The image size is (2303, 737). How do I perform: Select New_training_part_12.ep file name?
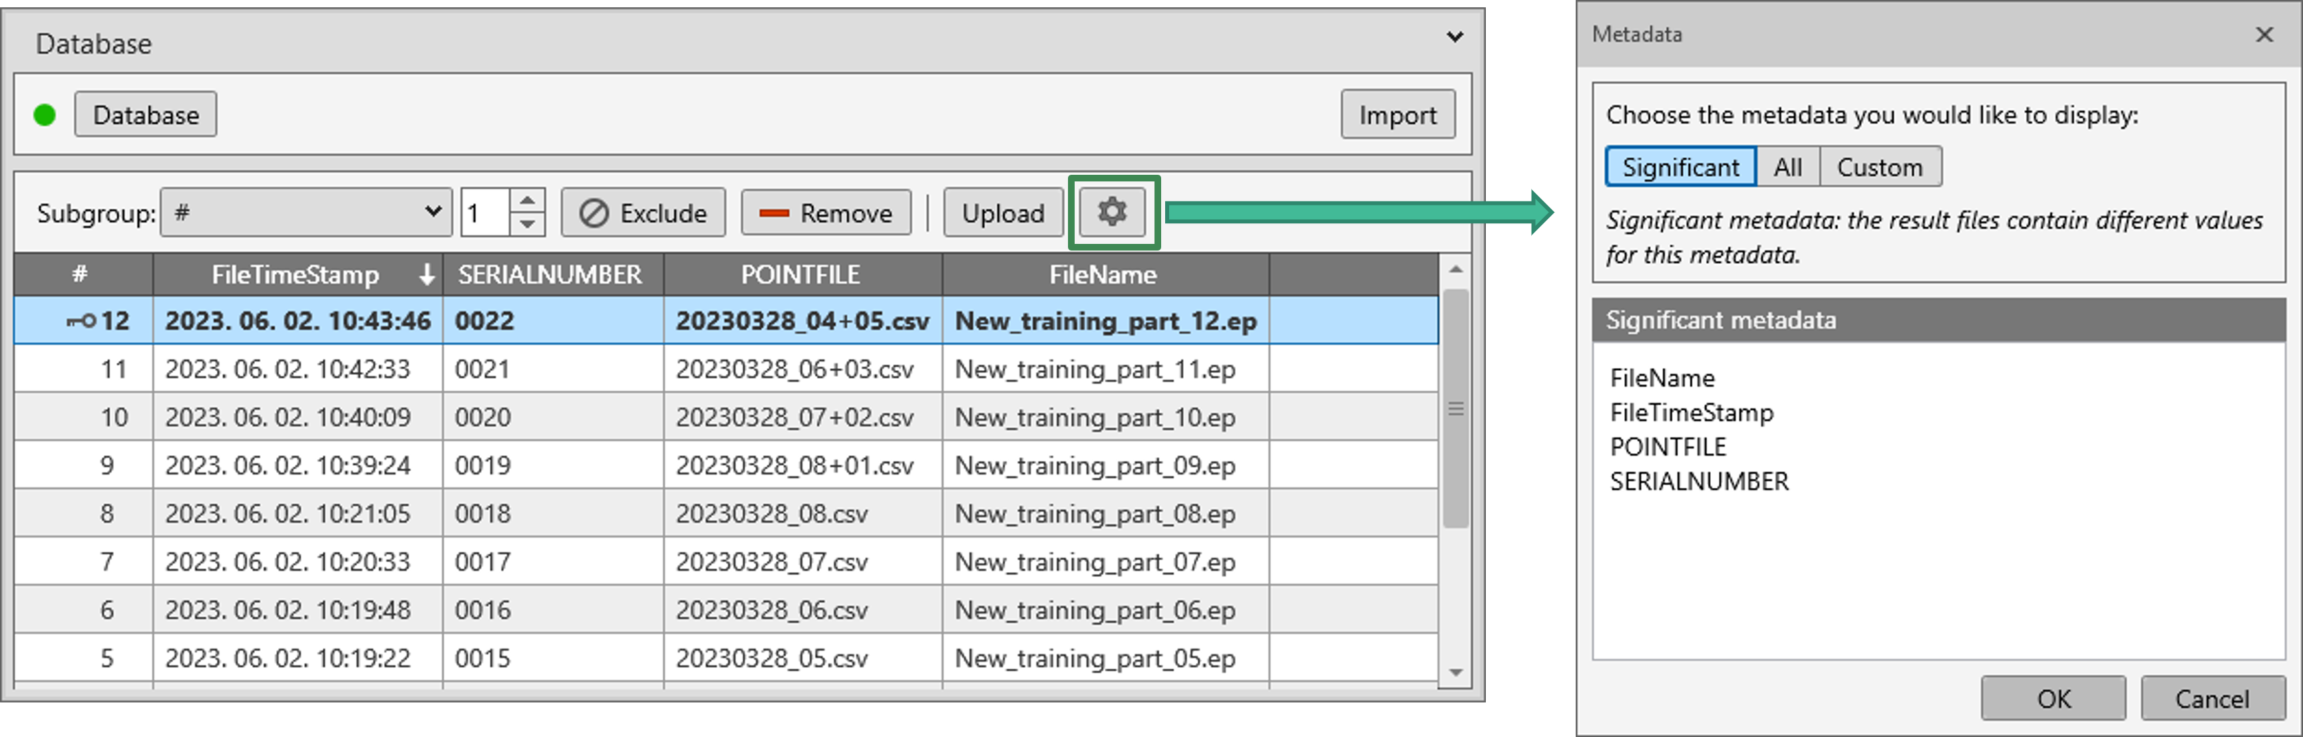(x=1106, y=321)
